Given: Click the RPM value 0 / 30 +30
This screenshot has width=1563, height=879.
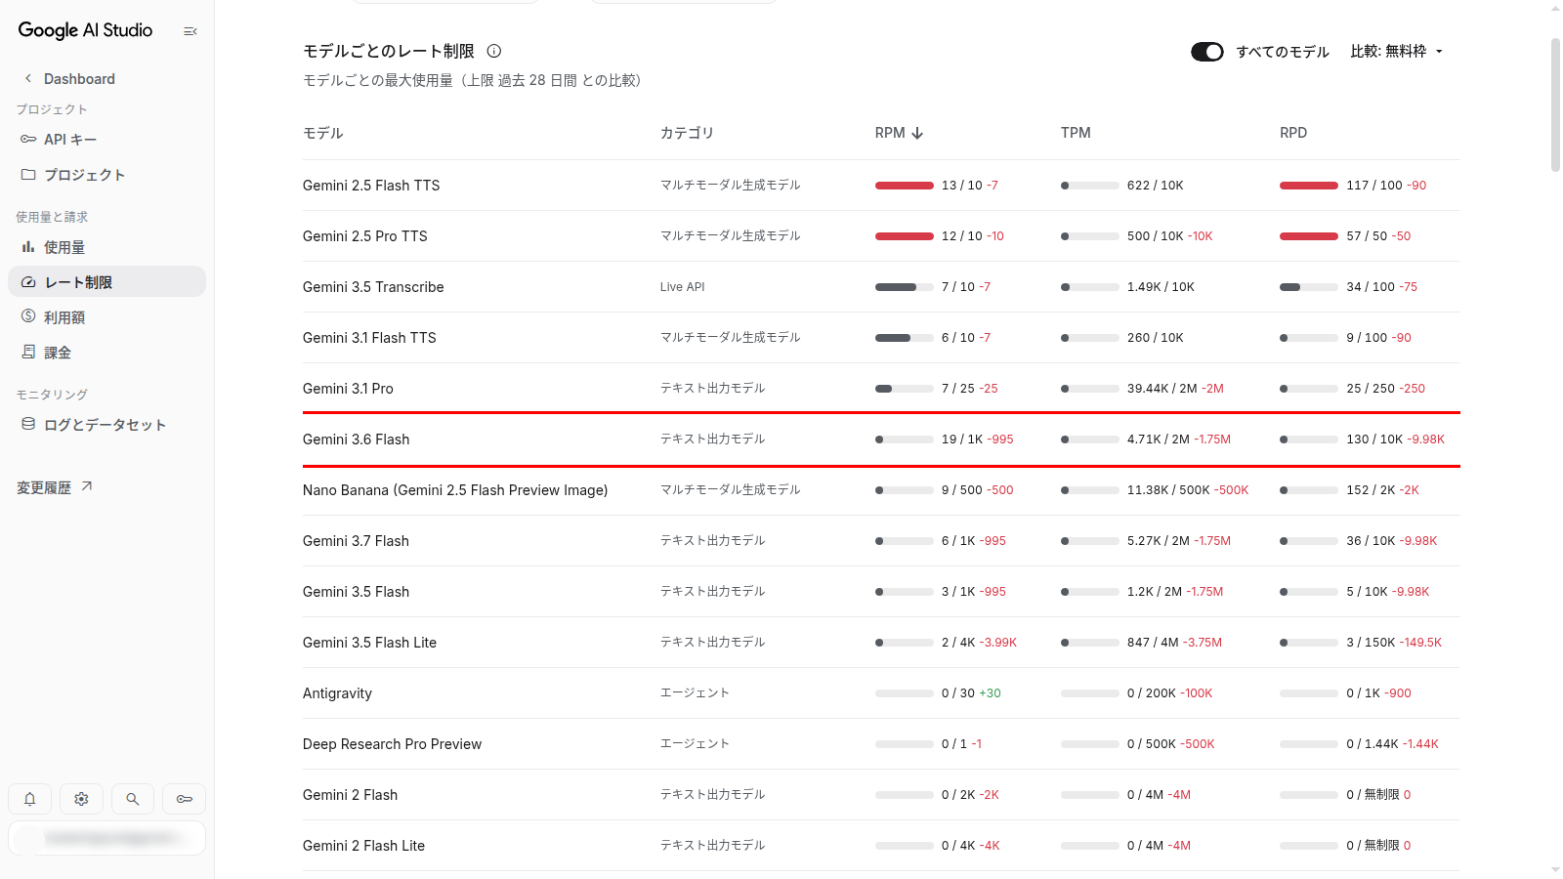Looking at the screenshot, I should [971, 693].
